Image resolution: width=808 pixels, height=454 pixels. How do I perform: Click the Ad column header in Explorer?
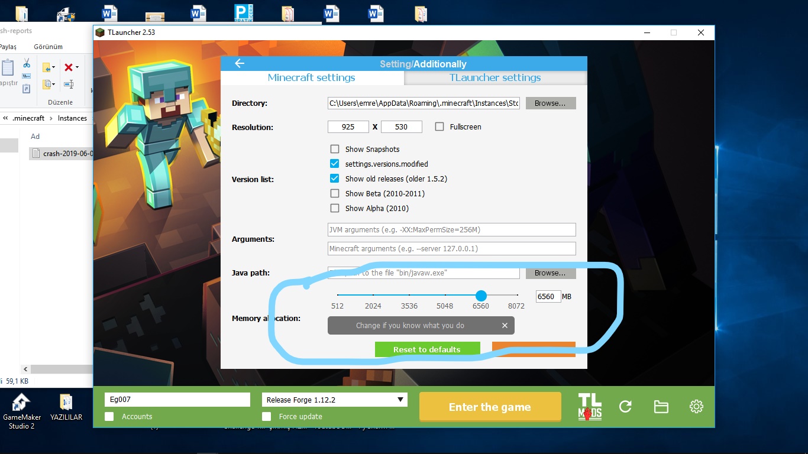tap(35, 137)
